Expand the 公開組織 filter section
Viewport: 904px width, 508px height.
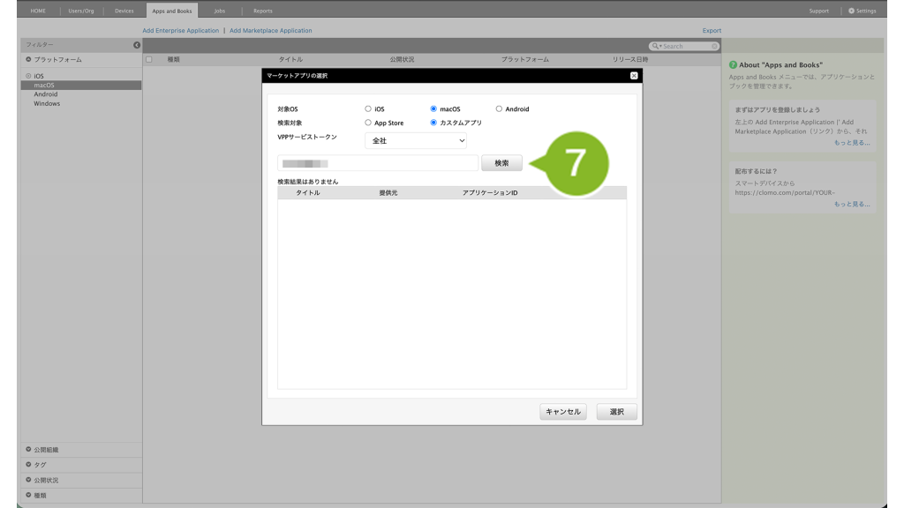pyautogui.click(x=28, y=449)
